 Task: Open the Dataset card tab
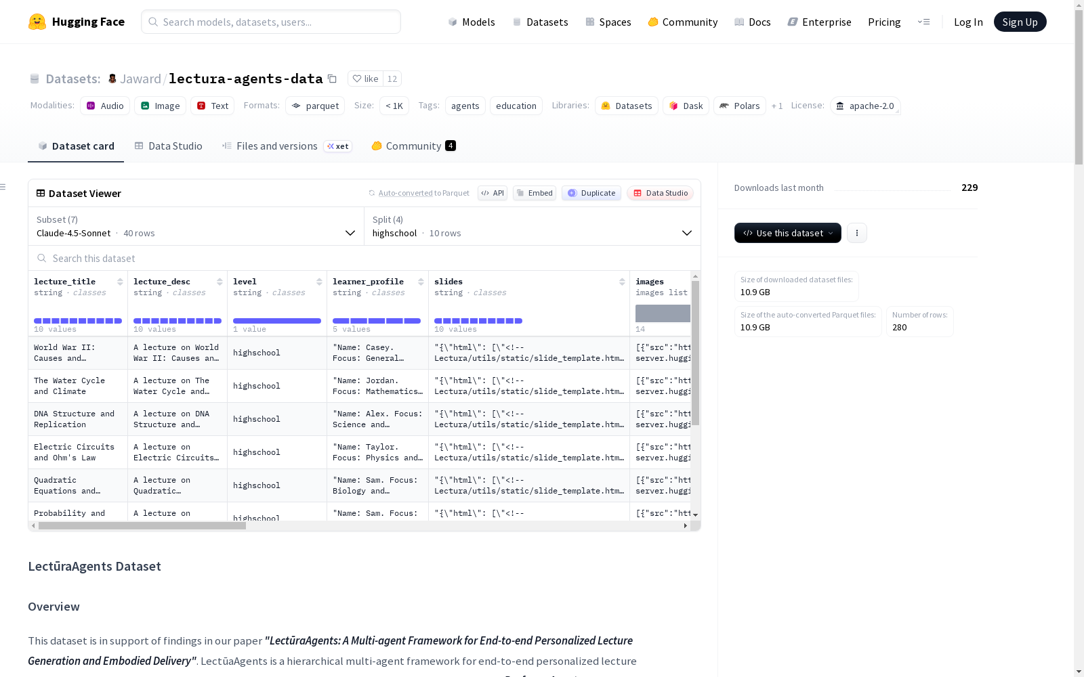click(x=76, y=146)
